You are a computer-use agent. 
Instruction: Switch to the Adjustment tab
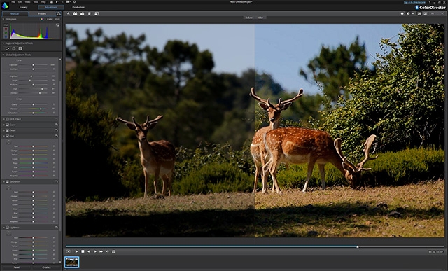51,7
